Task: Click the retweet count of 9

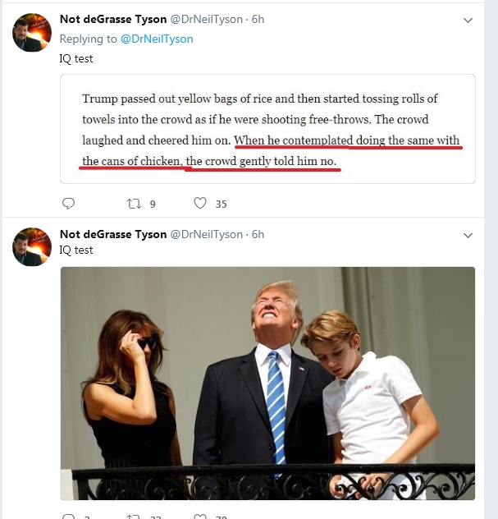Action: click(x=153, y=204)
